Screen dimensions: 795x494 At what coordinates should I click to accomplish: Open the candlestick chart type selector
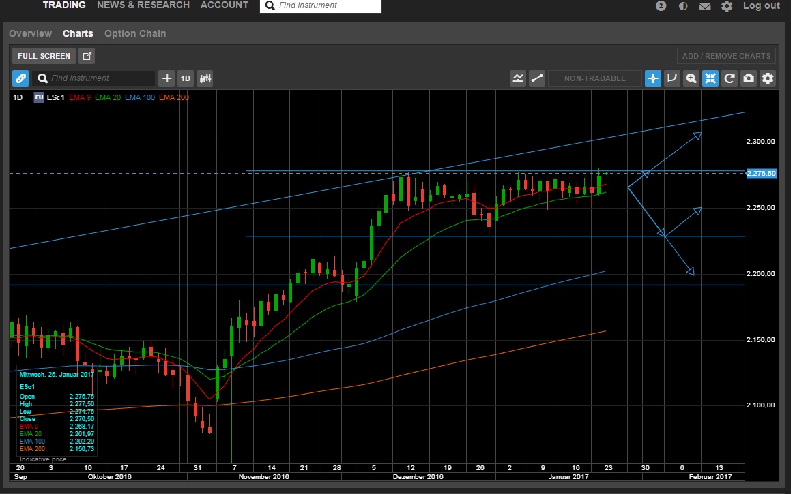point(205,78)
